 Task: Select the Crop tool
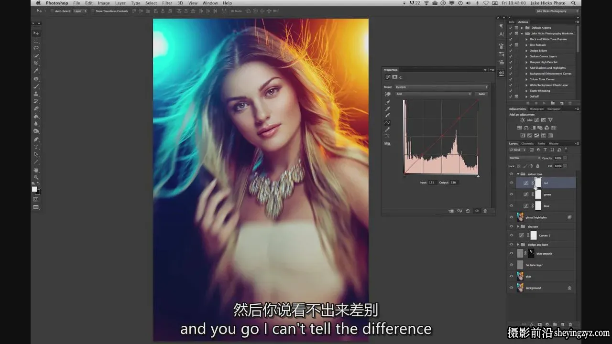[x=36, y=63]
